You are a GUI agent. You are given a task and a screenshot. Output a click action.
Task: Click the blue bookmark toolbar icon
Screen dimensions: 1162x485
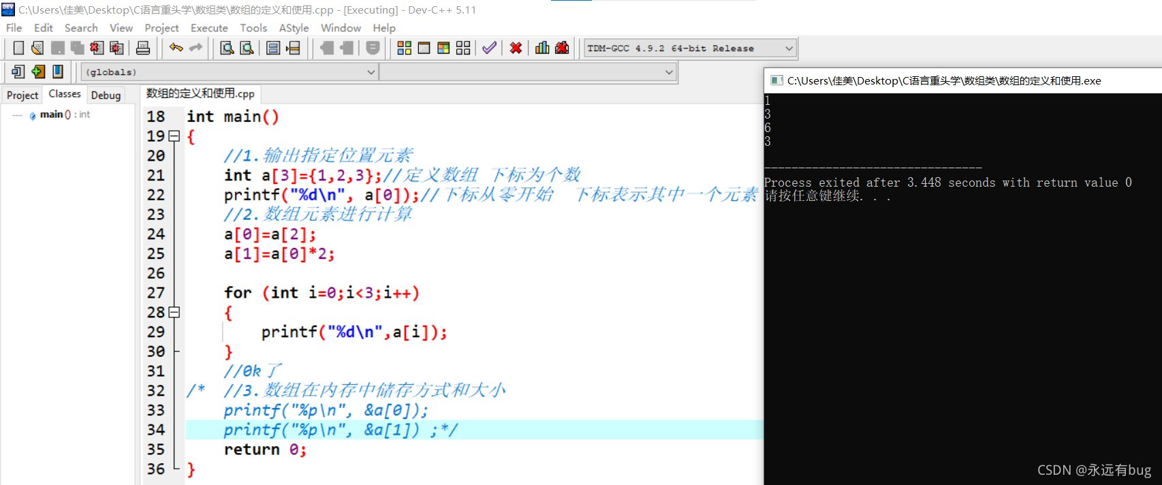(x=58, y=72)
